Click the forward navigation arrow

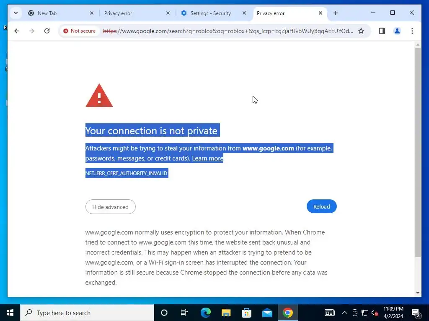pos(32,31)
